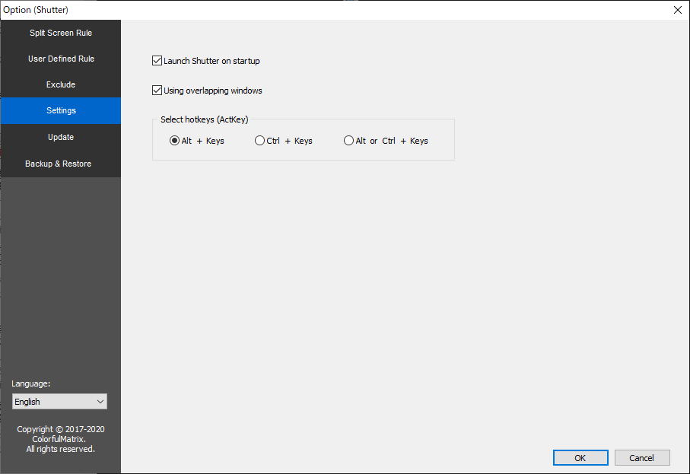
Task: Click the Option (Shutter) title bar
Action: (304, 10)
